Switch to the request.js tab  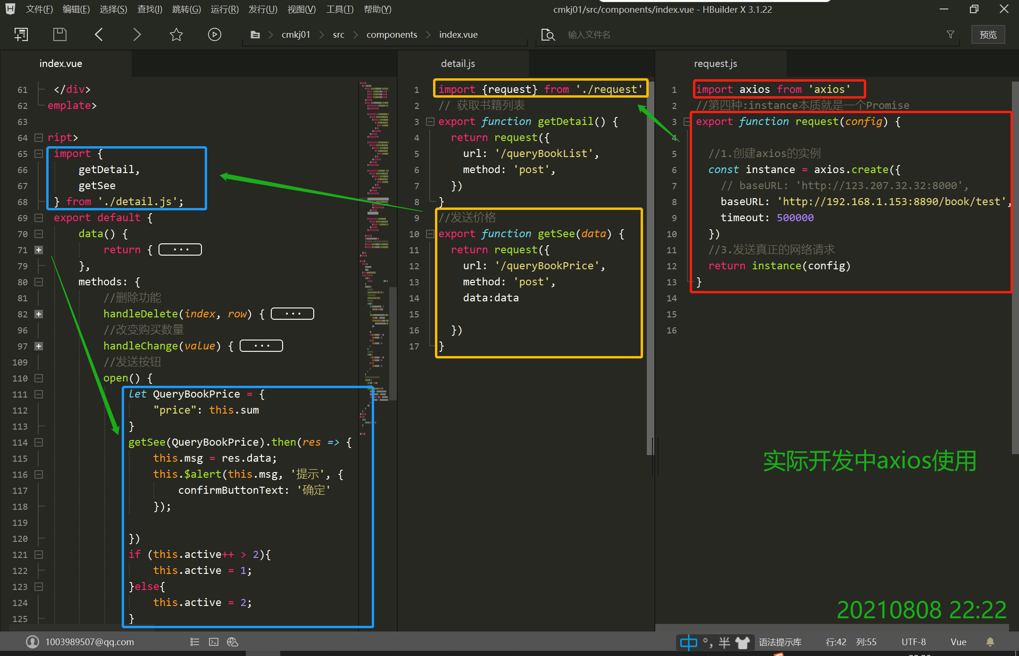pyautogui.click(x=715, y=63)
